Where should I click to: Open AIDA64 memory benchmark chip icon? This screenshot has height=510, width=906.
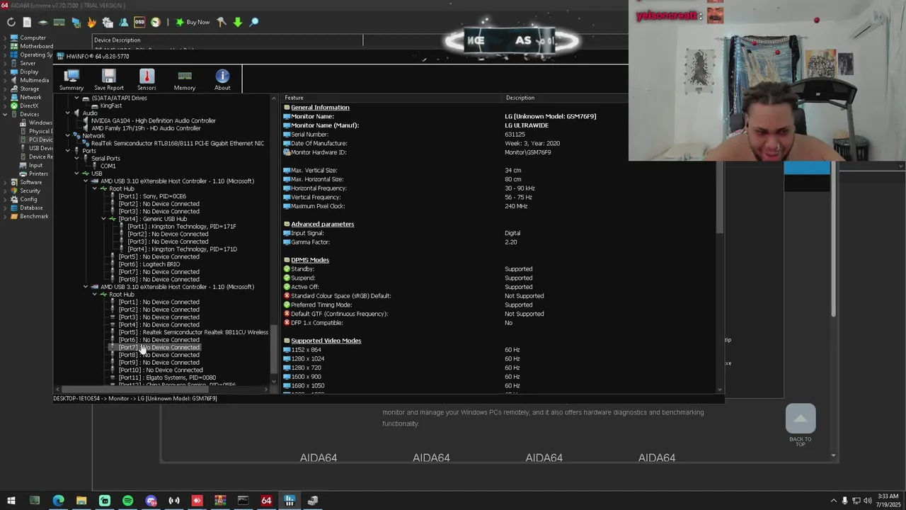[x=59, y=22]
